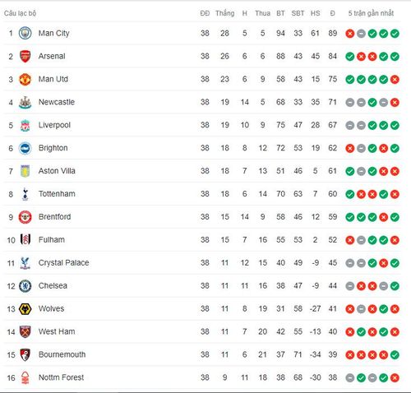The image size is (411, 393).
Task: Open the Aston Villa team link
Action: (57, 171)
